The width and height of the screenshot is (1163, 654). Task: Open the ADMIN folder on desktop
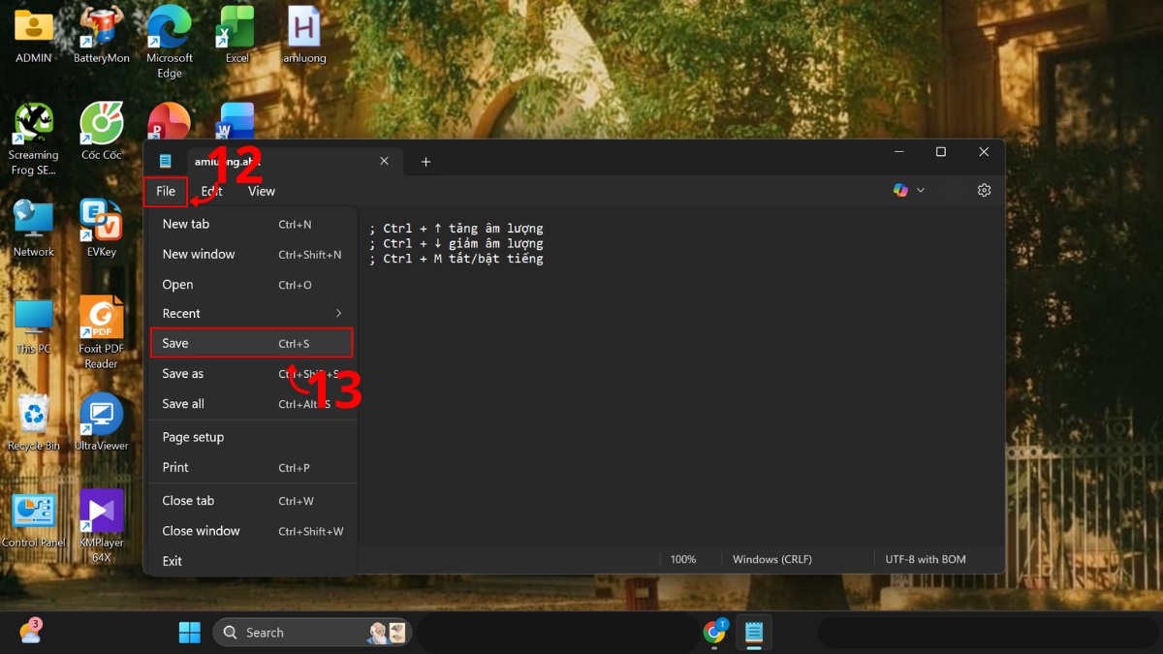tap(34, 35)
